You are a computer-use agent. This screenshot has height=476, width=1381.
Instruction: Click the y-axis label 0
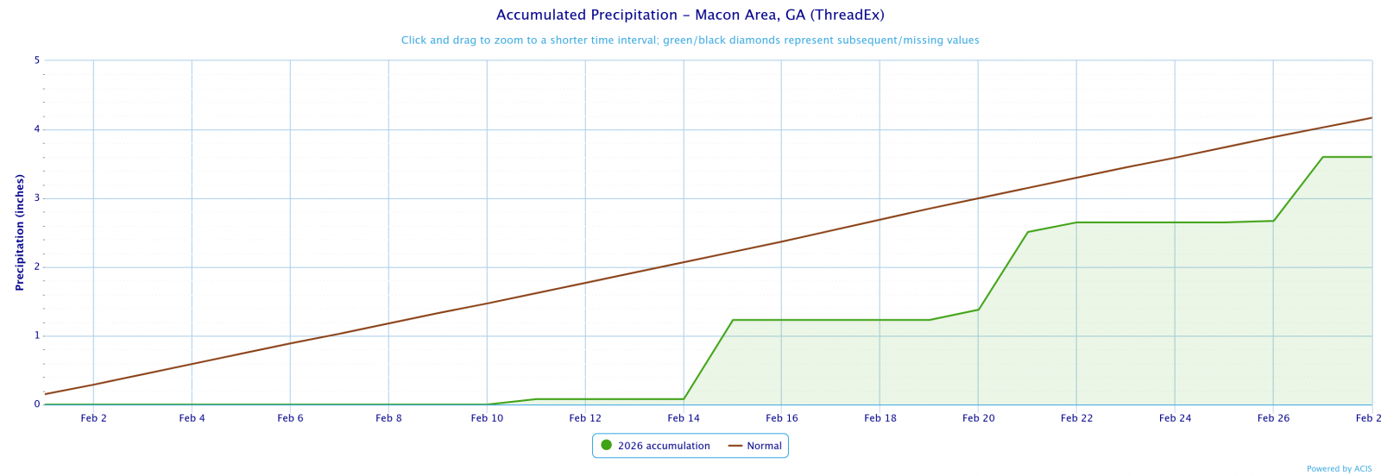coord(37,404)
